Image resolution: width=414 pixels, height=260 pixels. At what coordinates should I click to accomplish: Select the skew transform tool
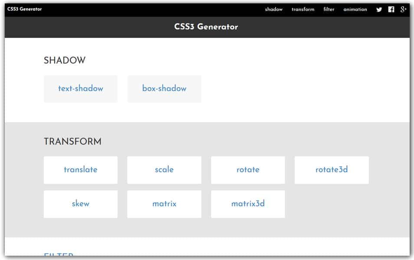pos(80,204)
